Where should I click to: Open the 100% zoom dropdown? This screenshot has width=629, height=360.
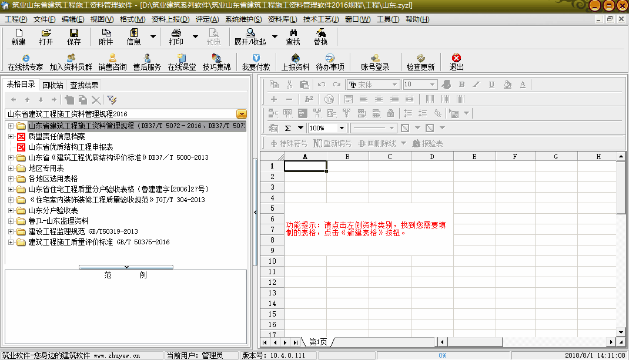(342, 128)
